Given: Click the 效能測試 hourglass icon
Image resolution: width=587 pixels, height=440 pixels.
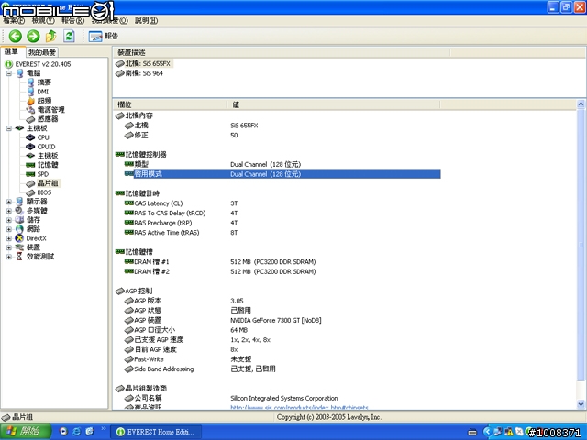Looking at the screenshot, I should point(19,257).
